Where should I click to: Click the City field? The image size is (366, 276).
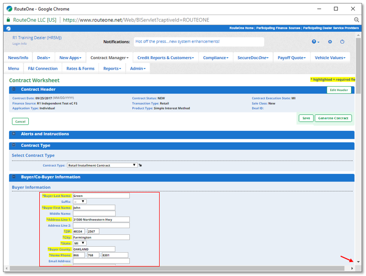pos(101,237)
